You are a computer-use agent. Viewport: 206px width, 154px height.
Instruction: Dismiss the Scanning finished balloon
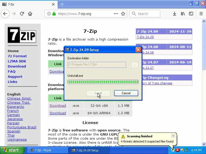point(173,136)
